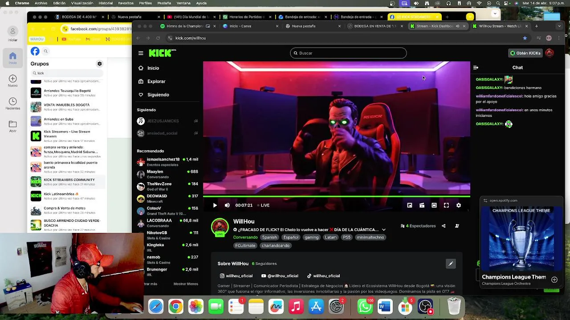Open Facebook groups settings gear
The image size is (570, 320).
100,64
